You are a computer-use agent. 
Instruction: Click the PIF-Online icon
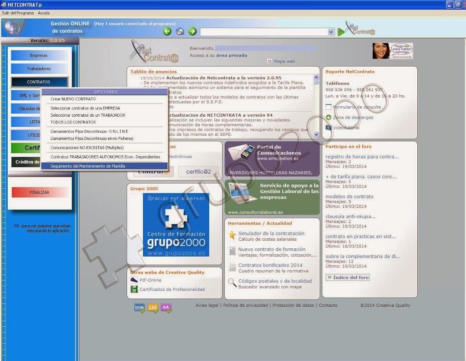(x=134, y=280)
